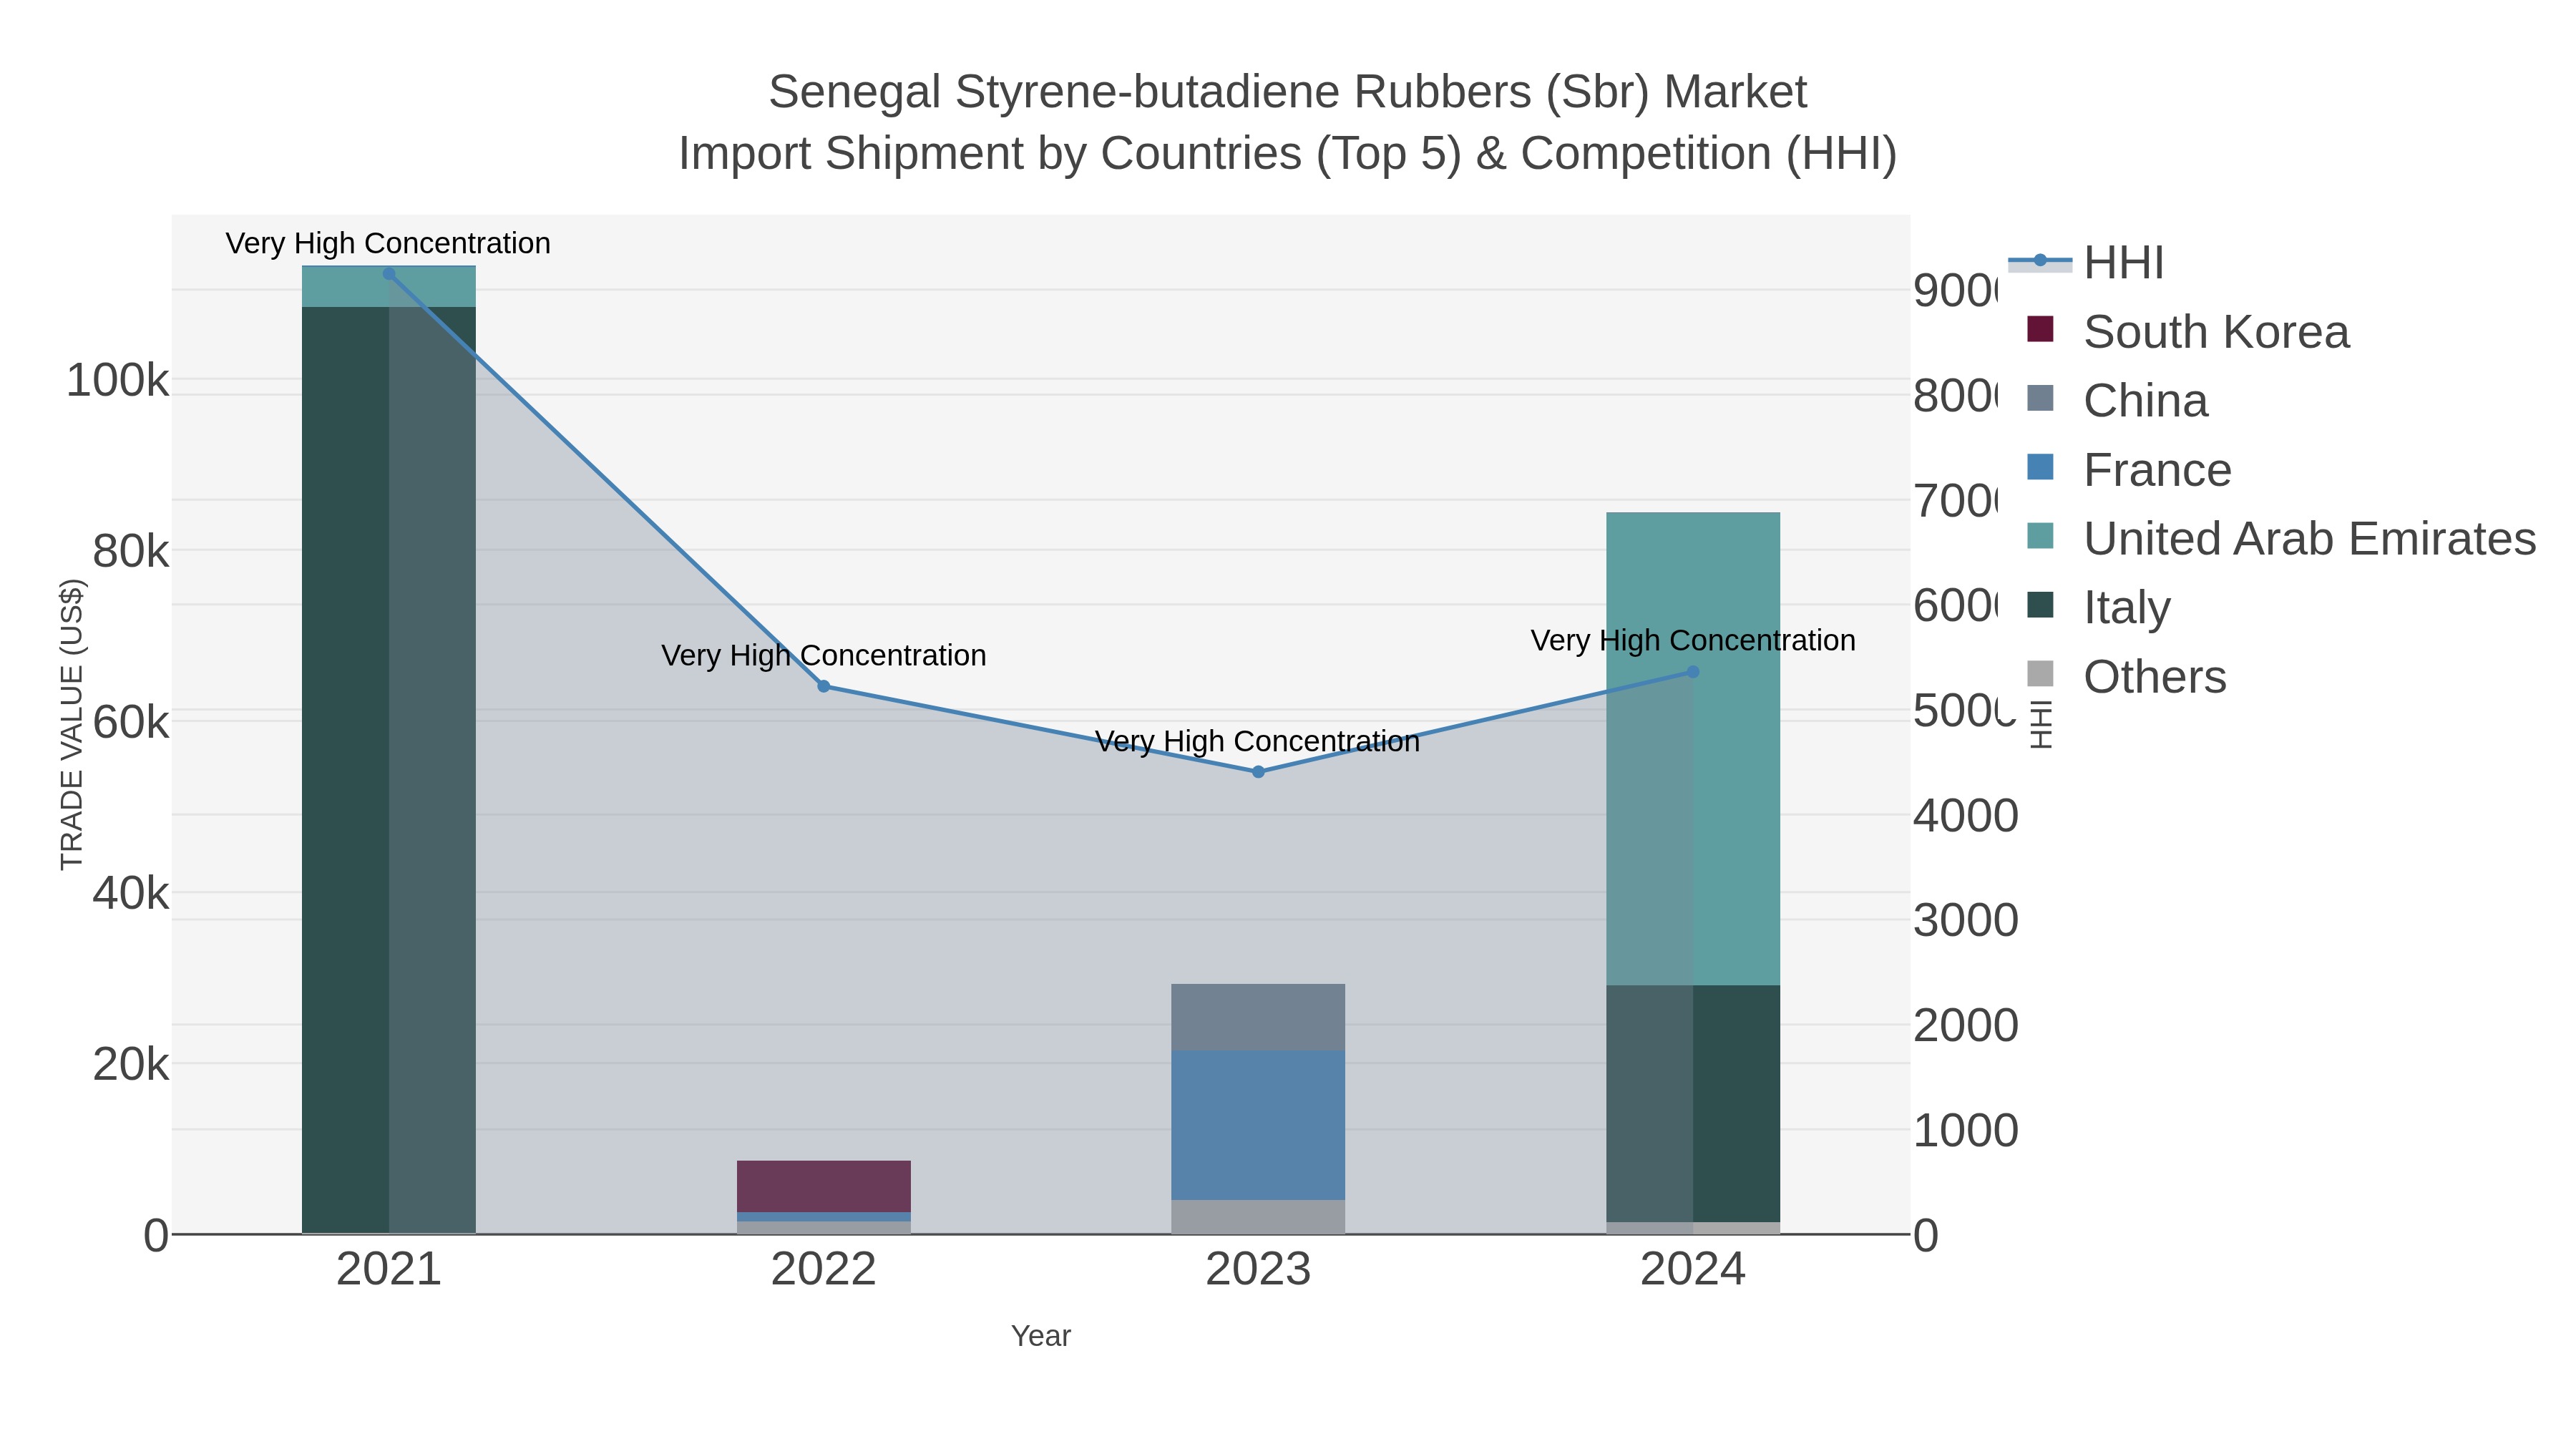Screen dimensions: 2576x1449
Task: Toggle Others series in legend
Action: click(x=2127, y=677)
